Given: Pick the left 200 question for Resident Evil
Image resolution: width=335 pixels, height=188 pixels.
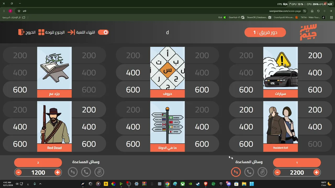Looking at the screenshot, I should (246, 110).
